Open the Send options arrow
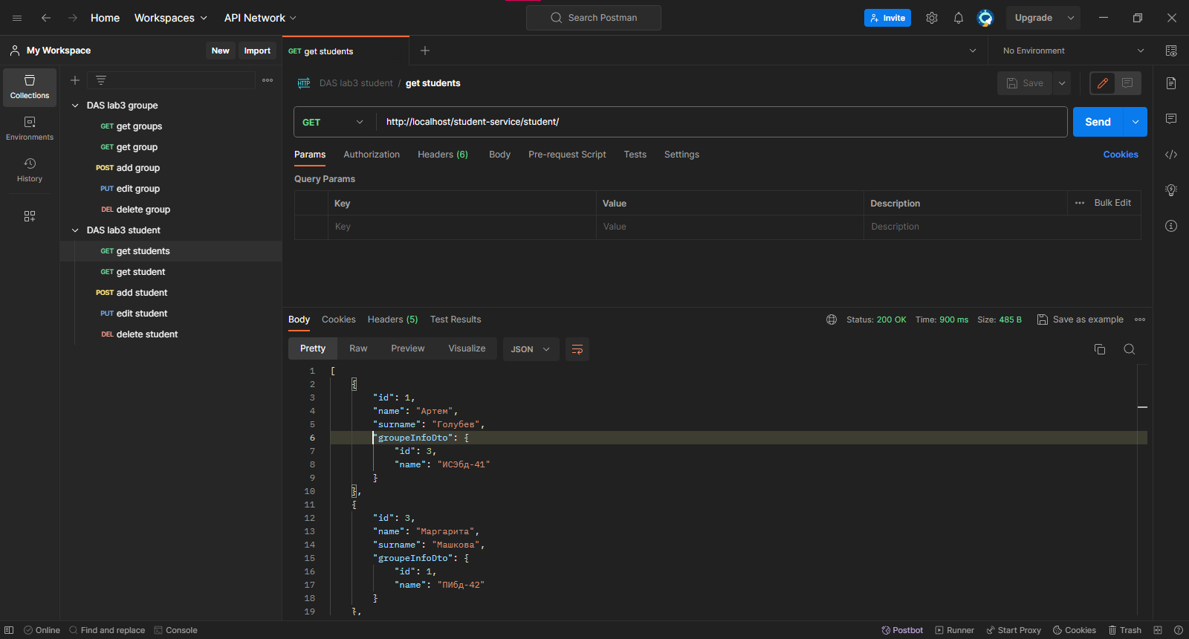Viewport: 1189px width, 639px height. [x=1135, y=122]
